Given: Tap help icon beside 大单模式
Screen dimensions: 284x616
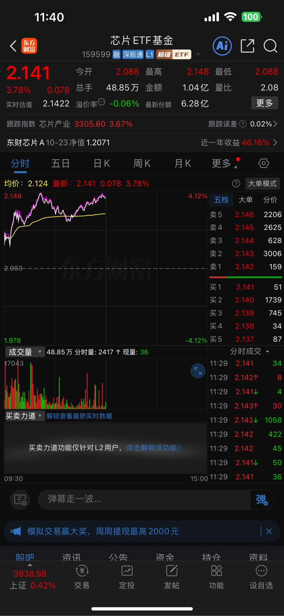Looking at the screenshot, I should click(236, 183).
